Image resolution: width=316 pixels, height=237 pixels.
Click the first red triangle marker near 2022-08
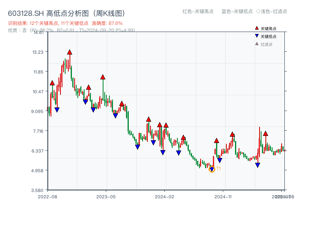click(52, 83)
